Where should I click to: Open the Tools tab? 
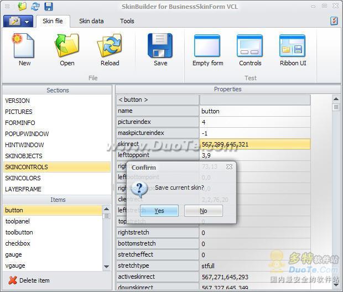tap(127, 21)
